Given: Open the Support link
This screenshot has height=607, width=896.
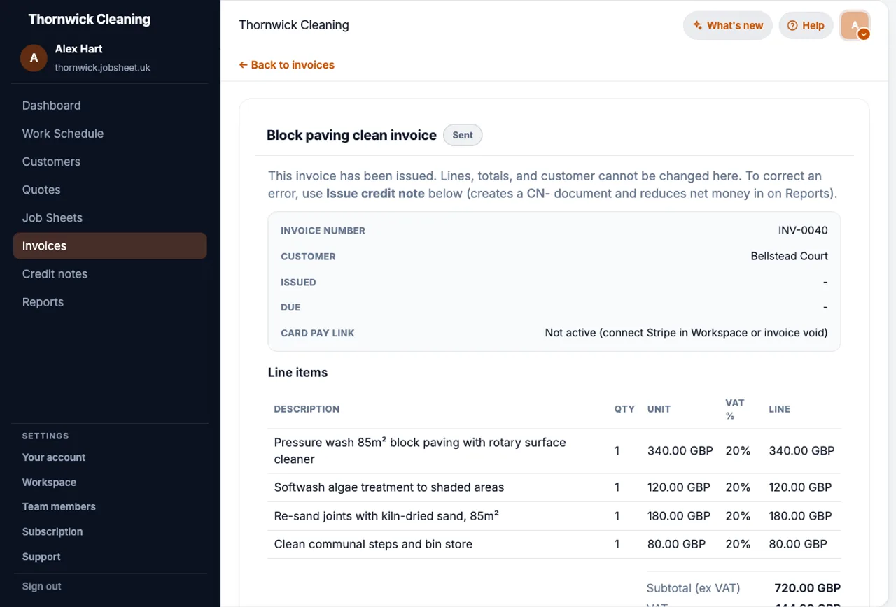Looking at the screenshot, I should (41, 557).
